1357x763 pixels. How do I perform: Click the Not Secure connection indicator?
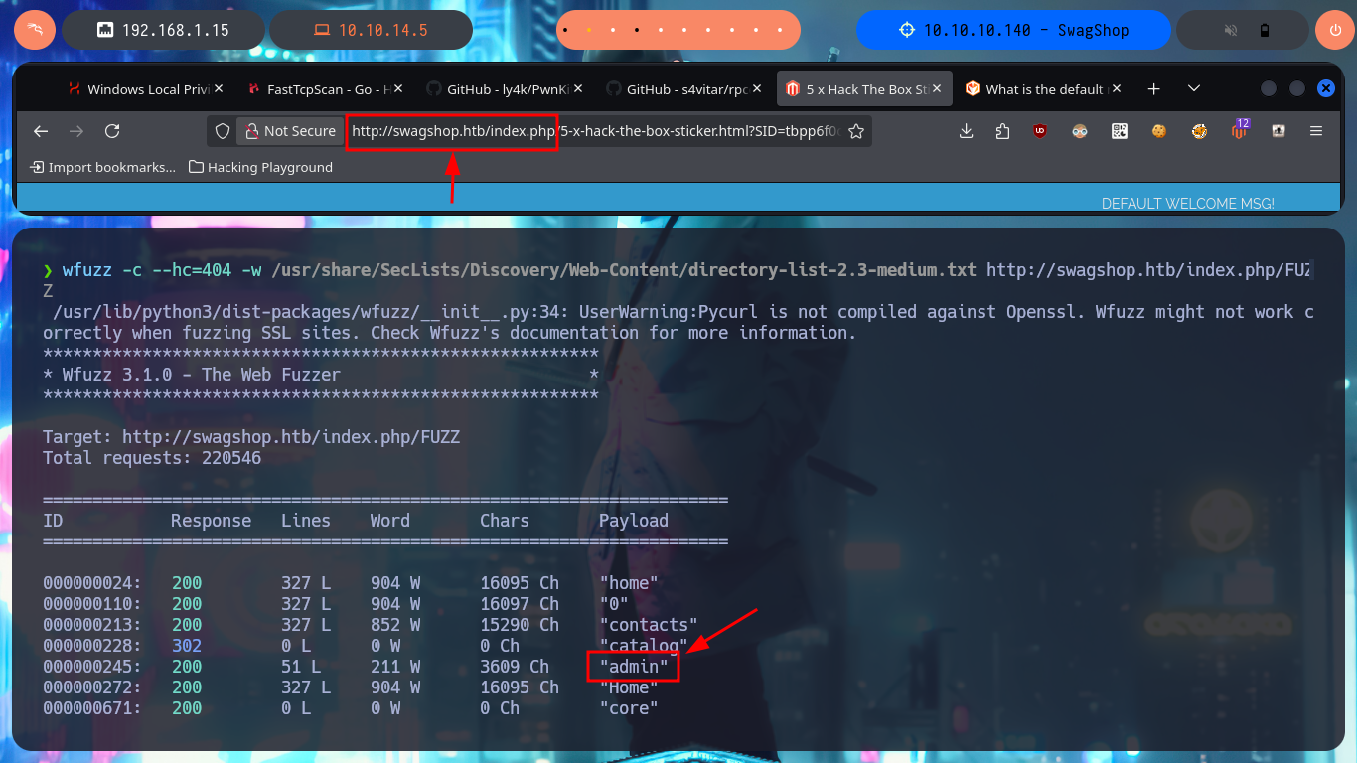290,131
